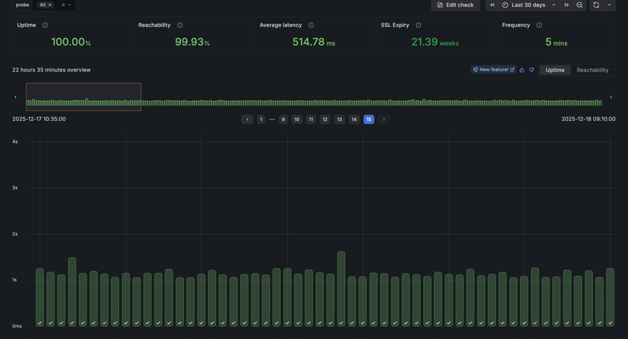This screenshot has height=339, width=628.
Task: Go to previous page in pagination
Action: (x=247, y=120)
